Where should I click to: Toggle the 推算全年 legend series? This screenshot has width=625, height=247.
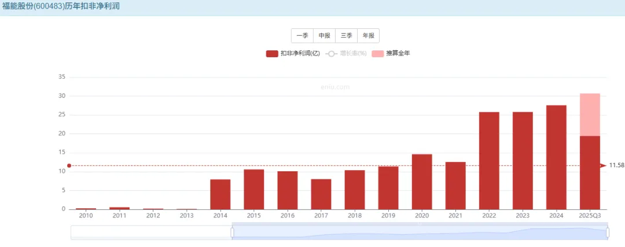391,53
